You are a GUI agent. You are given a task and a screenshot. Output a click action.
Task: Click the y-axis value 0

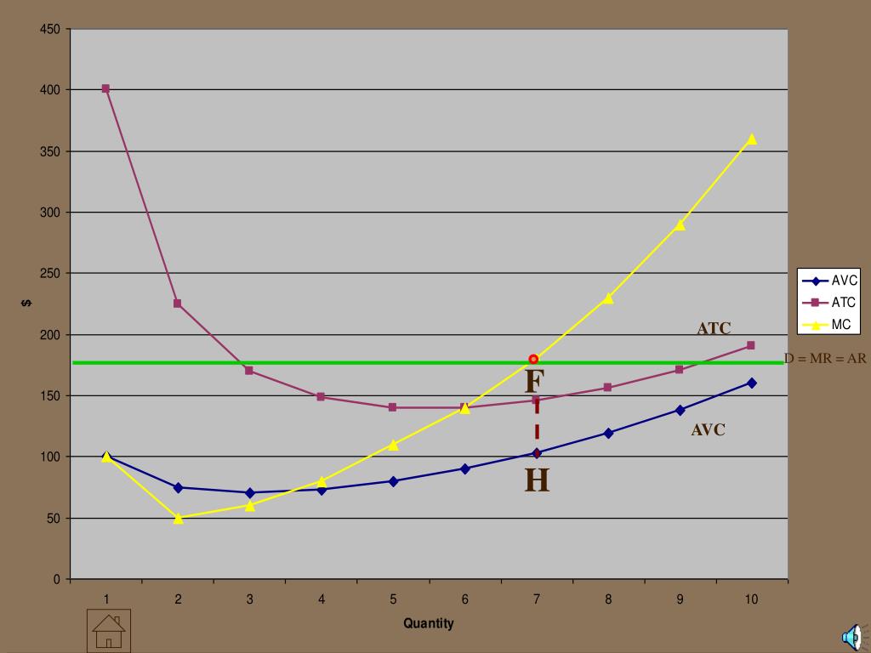click(x=57, y=579)
